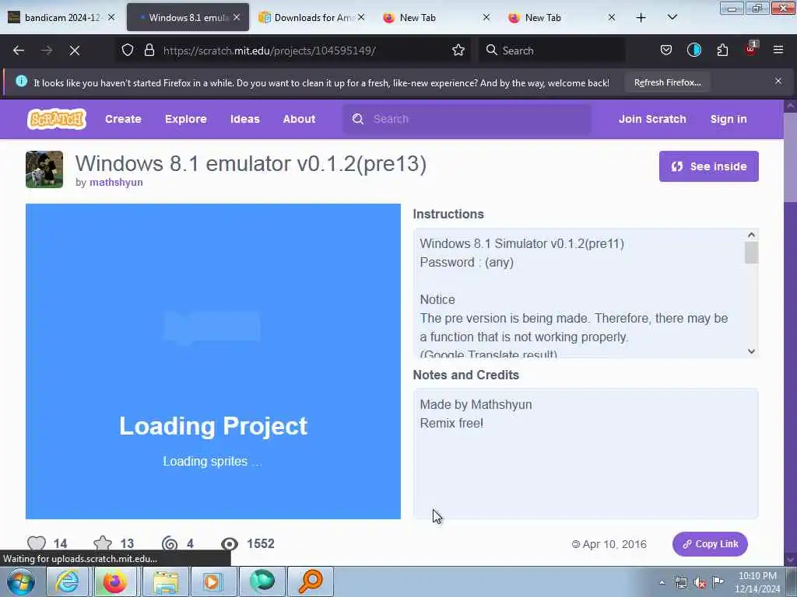797x597 pixels.
Task: Dismiss the Firefox notification bar
Action: pos(778,81)
